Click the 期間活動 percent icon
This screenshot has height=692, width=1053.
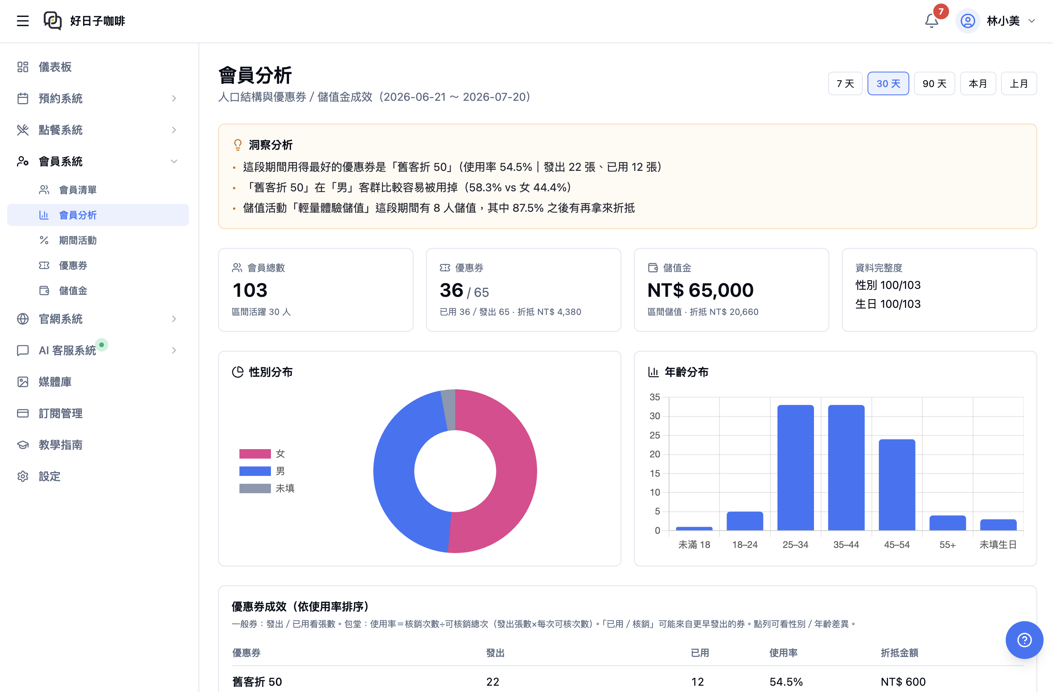(44, 240)
